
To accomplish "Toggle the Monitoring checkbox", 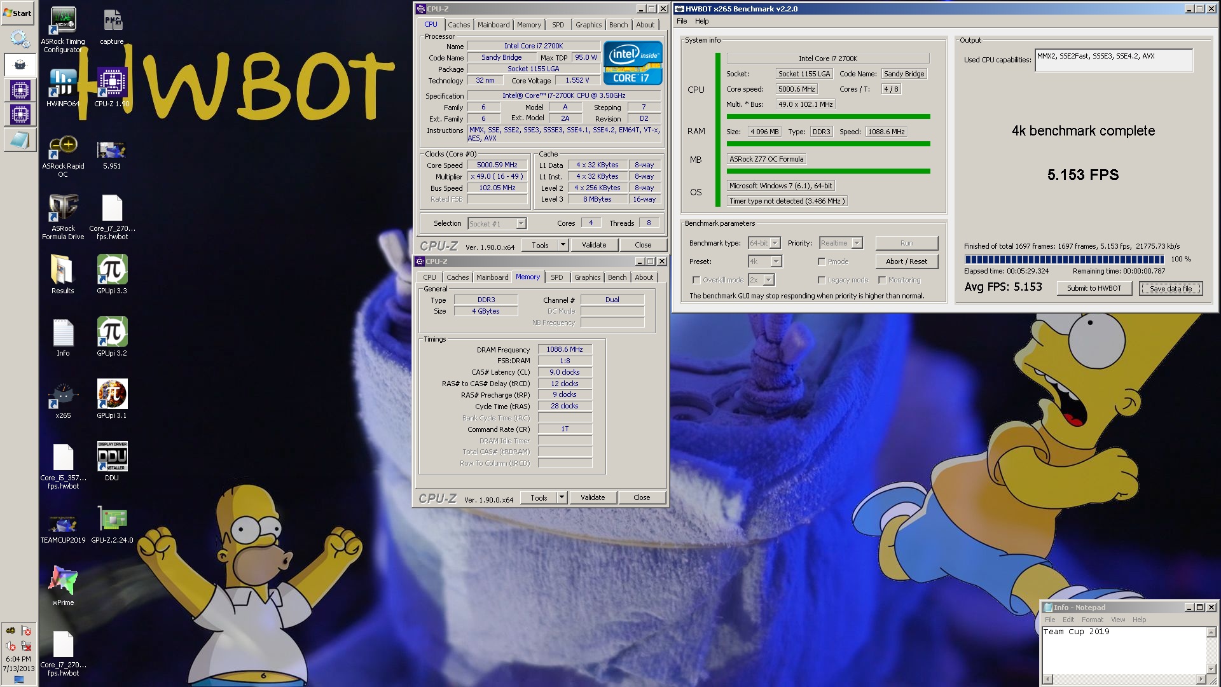I will pos(882,280).
